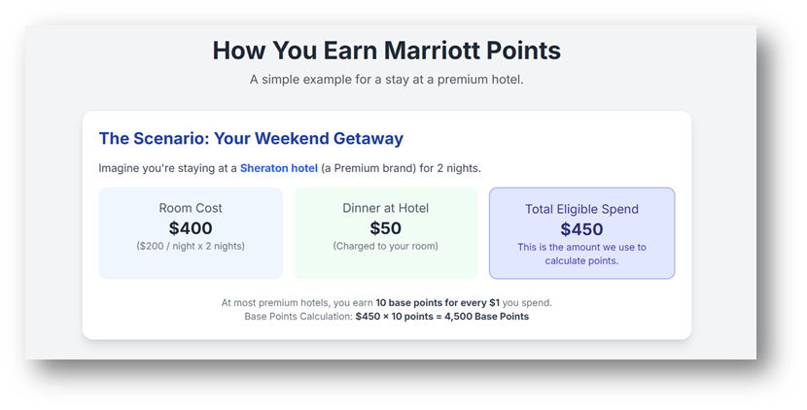This screenshot has width=807, height=410.
Task: Select the $400 room cost amount
Action: 191,228
